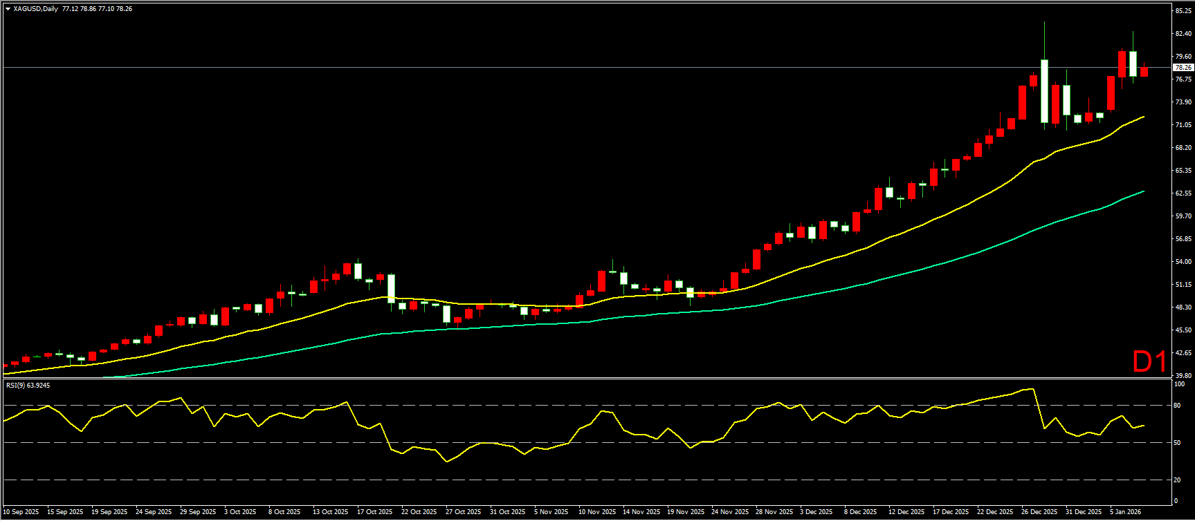This screenshot has height=521, width=1195.
Task: Click the 17 Oct 2025 date label
Action: point(374,512)
